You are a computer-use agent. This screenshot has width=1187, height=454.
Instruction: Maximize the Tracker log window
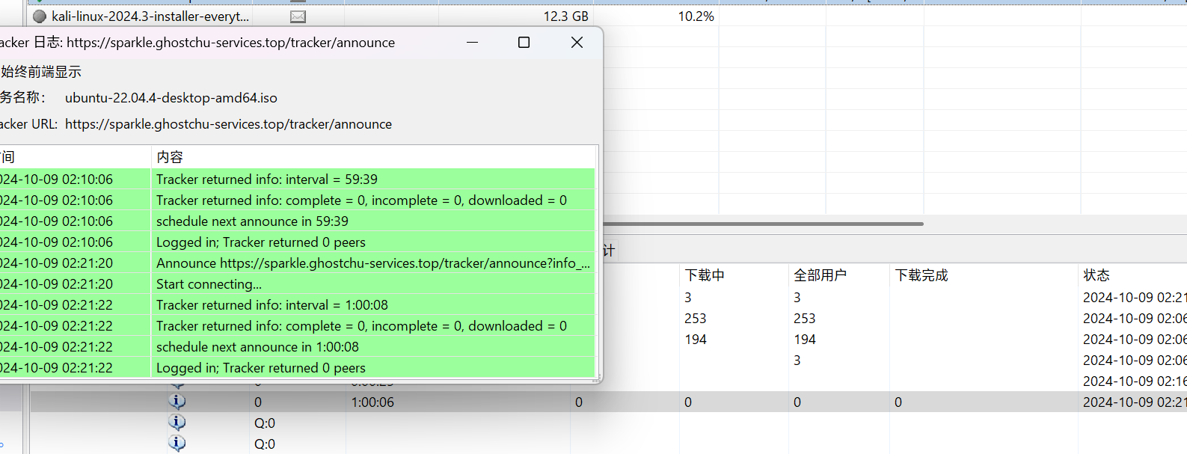524,43
